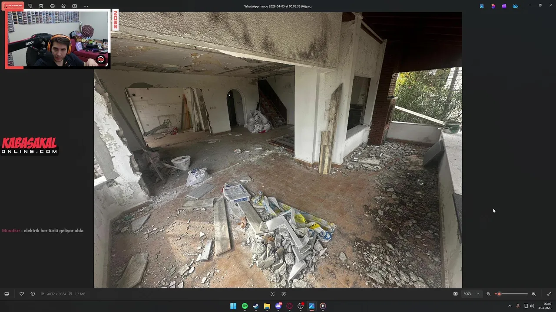Image resolution: width=556 pixels, height=312 pixels.
Task: Click the 4032 x 3024 dimensions text
Action: point(56,294)
